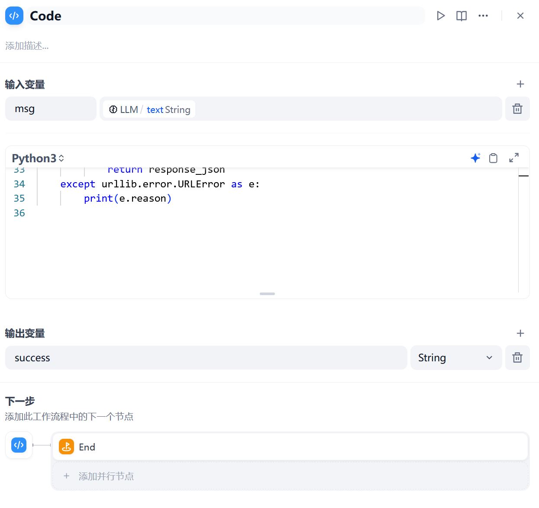Open the three-dot more options menu

click(483, 16)
